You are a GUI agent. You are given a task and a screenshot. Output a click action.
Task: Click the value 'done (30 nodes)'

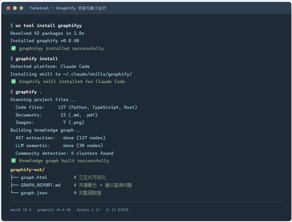[83, 145]
